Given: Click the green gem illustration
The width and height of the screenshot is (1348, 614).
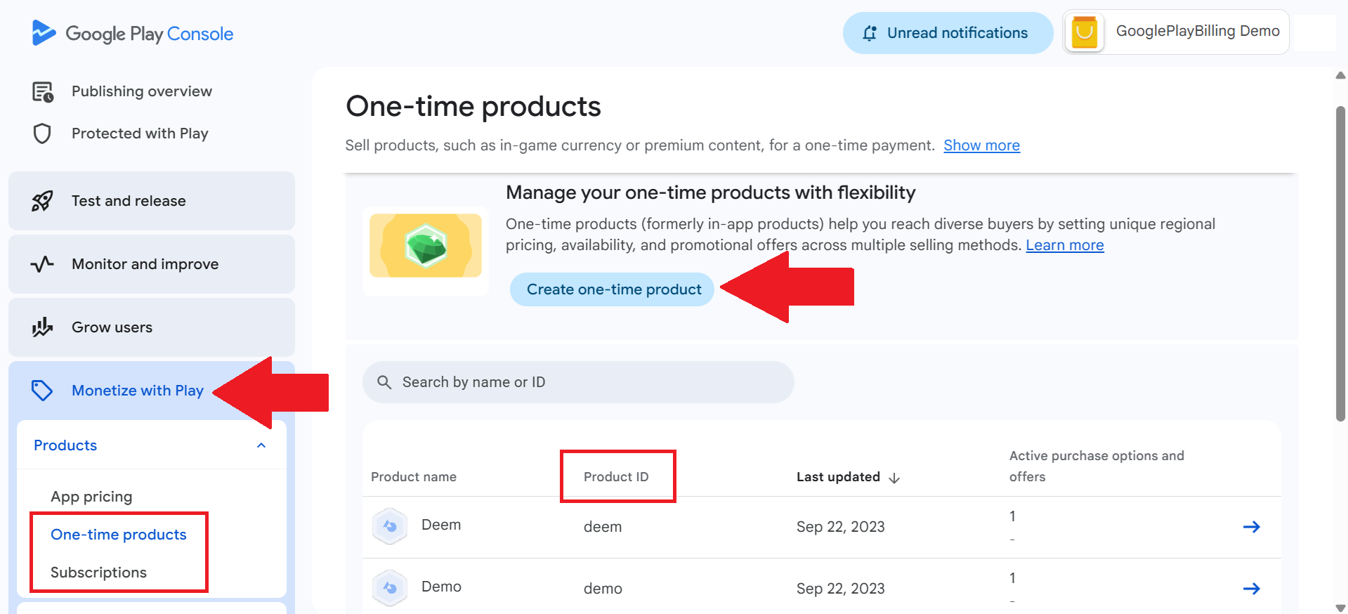Looking at the screenshot, I should click(x=426, y=246).
